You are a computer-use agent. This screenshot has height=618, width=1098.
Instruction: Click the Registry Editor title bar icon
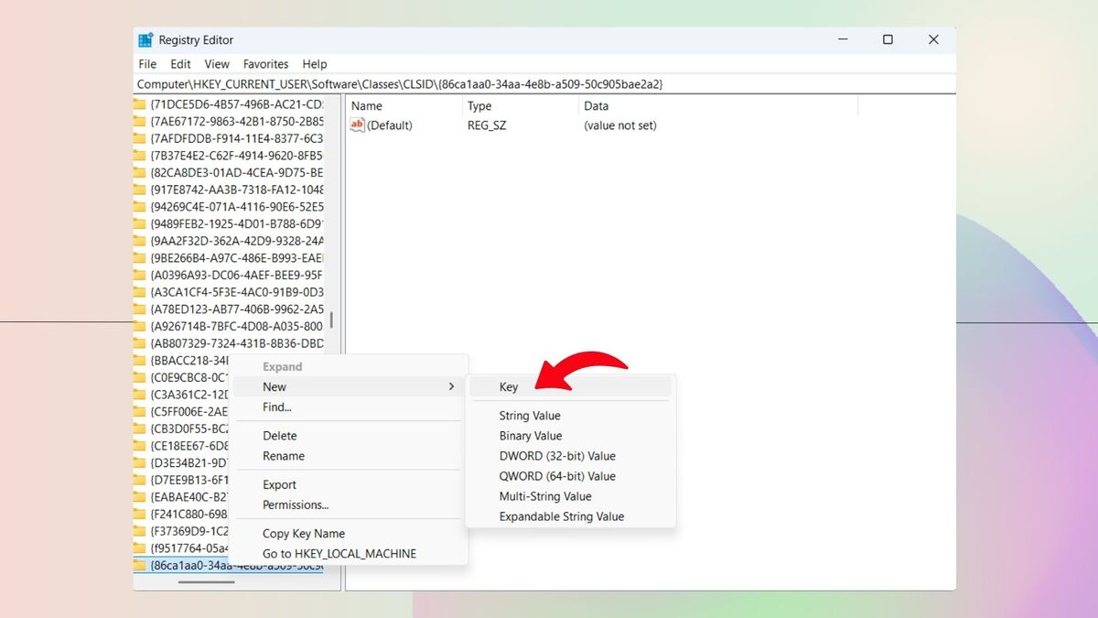pyautogui.click(x=145, y=40)
